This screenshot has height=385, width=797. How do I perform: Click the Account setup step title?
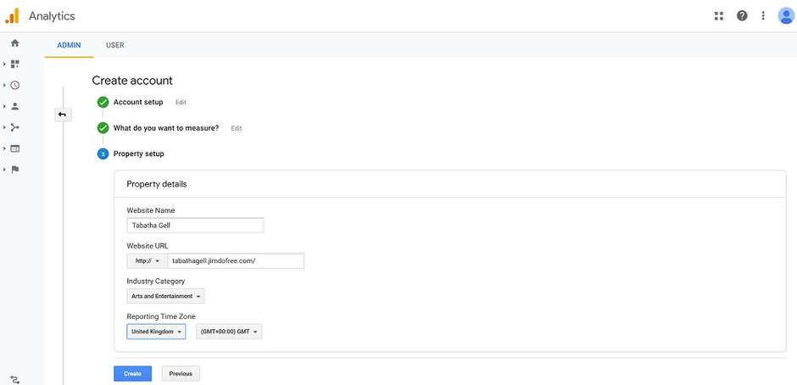(x=138, y=103)
